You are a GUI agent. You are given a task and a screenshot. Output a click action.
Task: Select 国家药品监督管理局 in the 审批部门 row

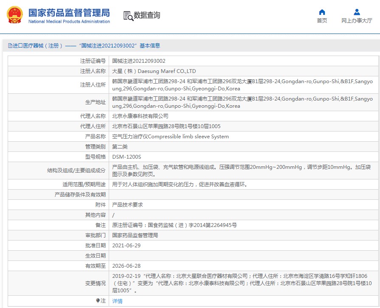coord(135,235)
